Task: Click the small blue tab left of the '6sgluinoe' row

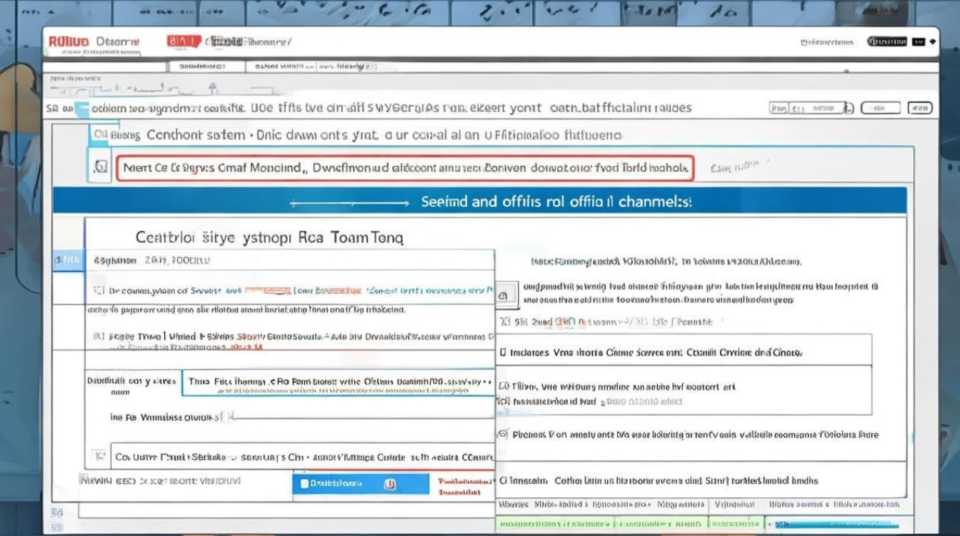Action: pyautogui.click(x=69, y=262)
